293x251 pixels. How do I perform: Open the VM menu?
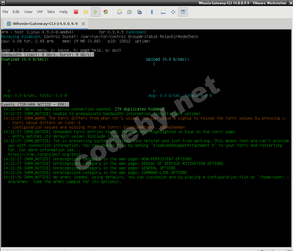[39, 12]
